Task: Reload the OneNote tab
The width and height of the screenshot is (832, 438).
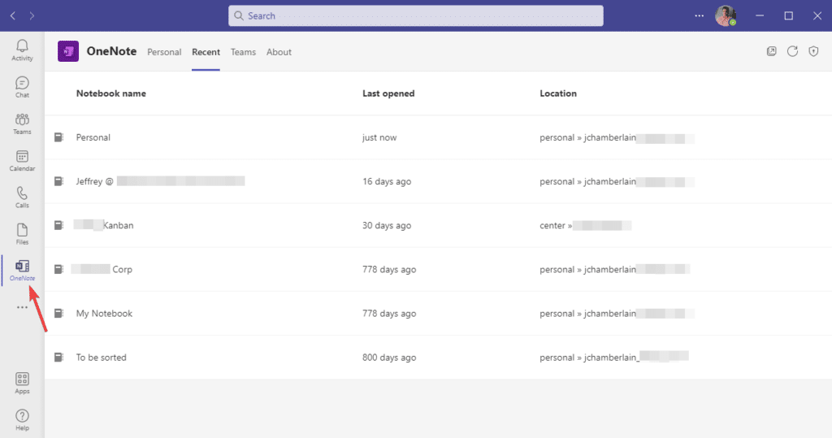Action: coord(792,51)
